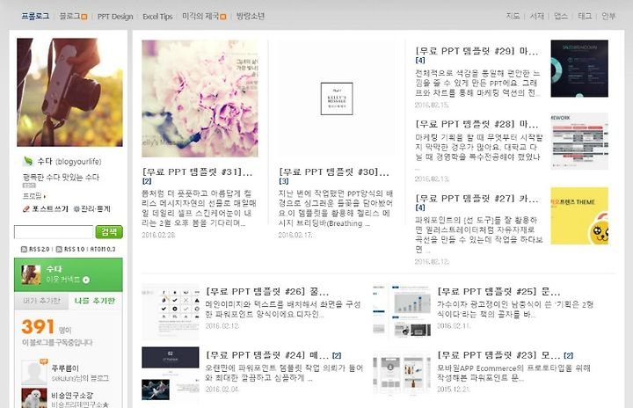Click the date 2016.02.28 under post #31
This screenshot has height=408, width=633.
click(158, 235)
